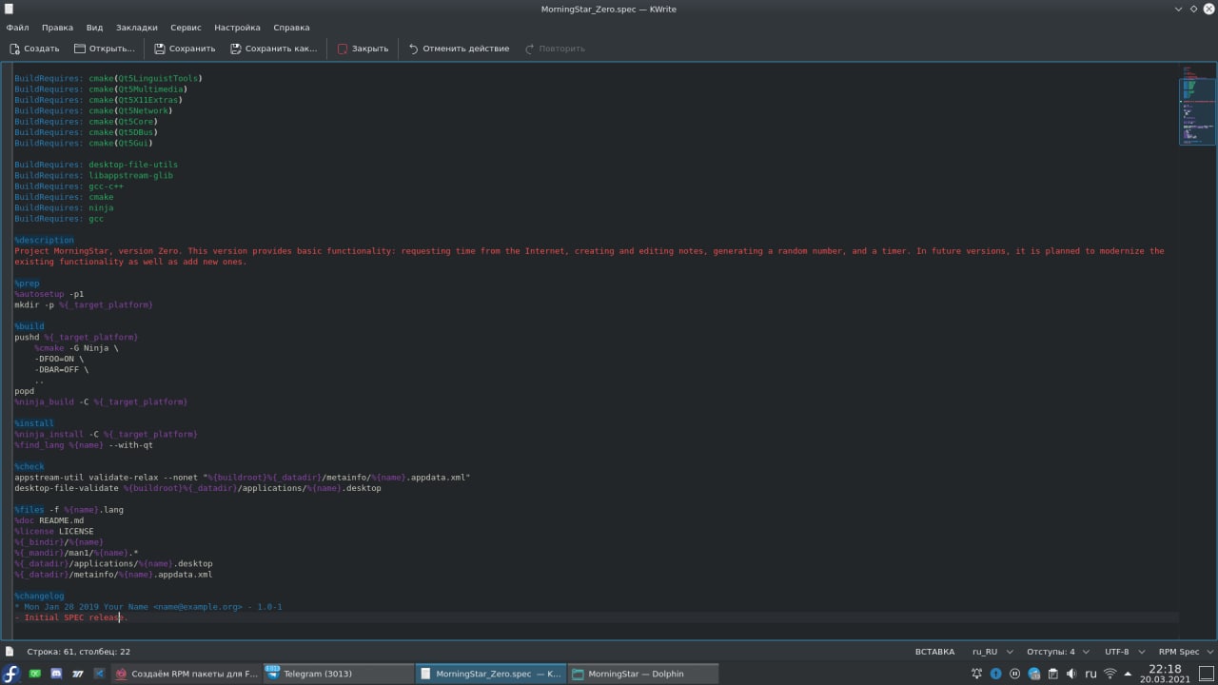This screenshot has width=1218, height=685.
Task: Click the - Initial SPEC release. line
Action: (x=71, y=617)
